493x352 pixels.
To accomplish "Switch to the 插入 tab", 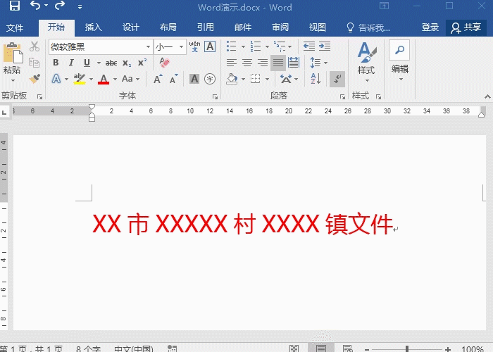I will point(94,27).
